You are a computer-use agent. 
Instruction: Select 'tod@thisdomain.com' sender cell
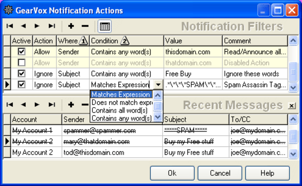click(112, 152)
